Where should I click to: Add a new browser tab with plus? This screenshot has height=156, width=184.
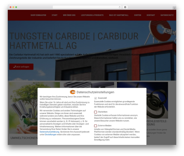[174, 8]
